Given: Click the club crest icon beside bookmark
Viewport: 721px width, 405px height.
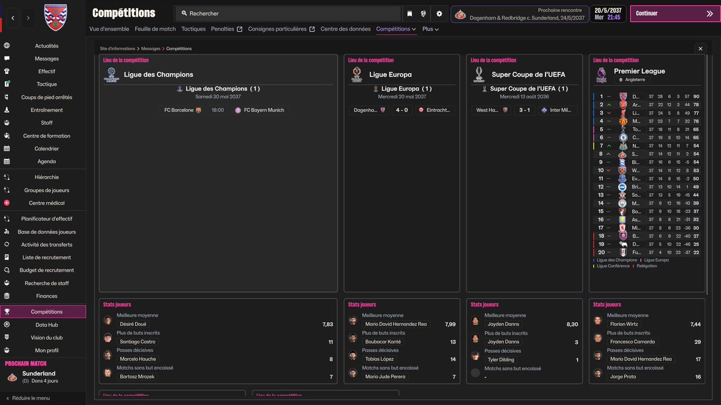Looking at the screenshot, I should (424, 13).
